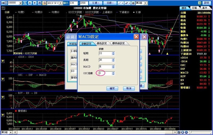Click the 起 start-date icon in toolbar
The image size is (213, 135).
pyautogui.click(x=40, y=3)
